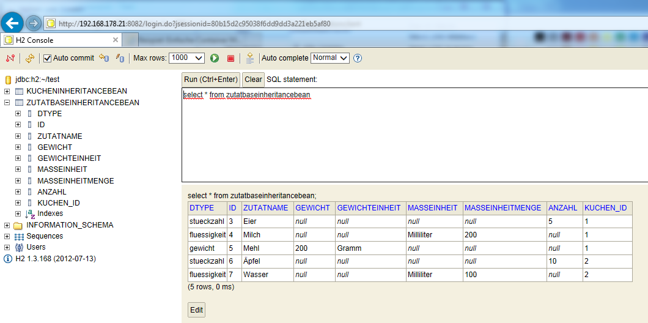Expand the ID column node in the tree

point(18,124)
